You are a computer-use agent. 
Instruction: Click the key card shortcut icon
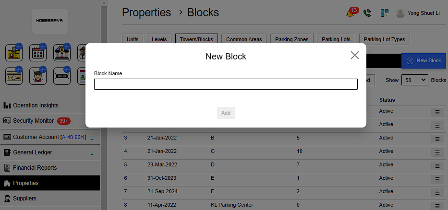[x=14, y=76]
